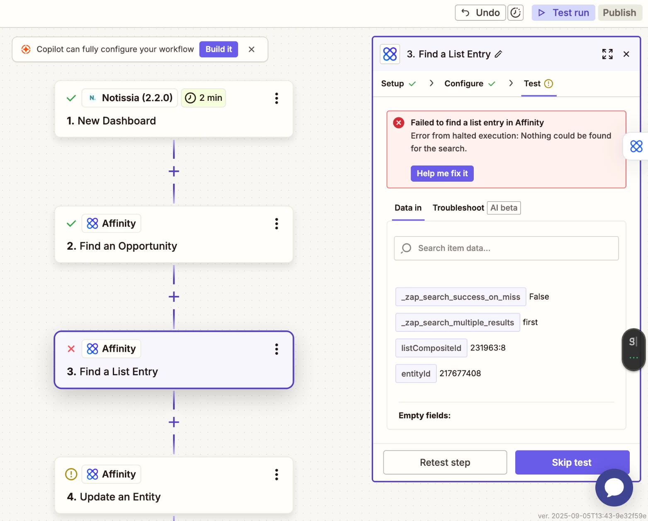
Task: Click the red error icon in alert
Action: point(399,122)
